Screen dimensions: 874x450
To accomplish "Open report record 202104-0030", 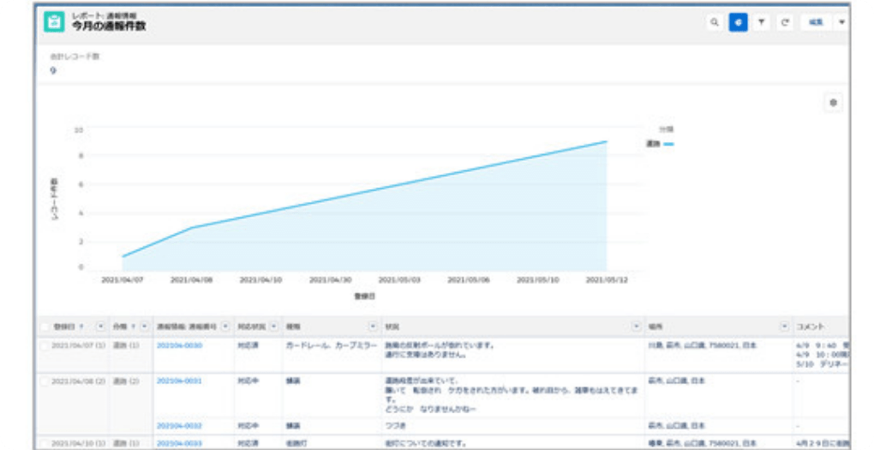I will pyautogui.click(x=179, y=345).
